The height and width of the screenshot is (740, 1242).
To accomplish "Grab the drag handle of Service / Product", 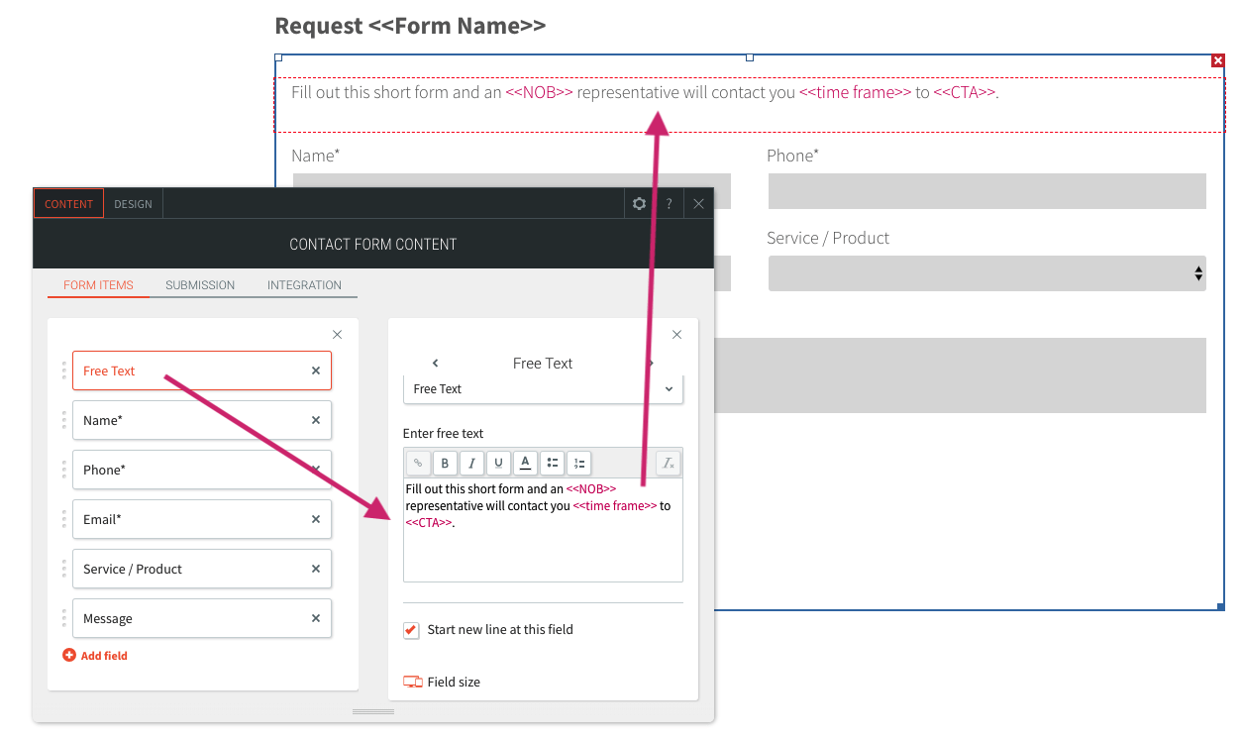I will click(63, 569).
